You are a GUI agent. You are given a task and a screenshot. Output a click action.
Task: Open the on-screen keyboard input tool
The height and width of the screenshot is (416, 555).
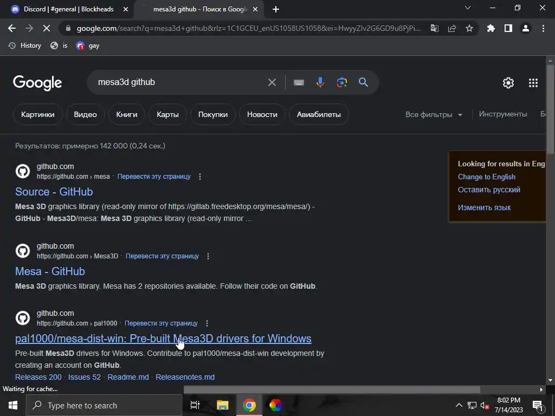pyautogui.click(x=299, y=82)
